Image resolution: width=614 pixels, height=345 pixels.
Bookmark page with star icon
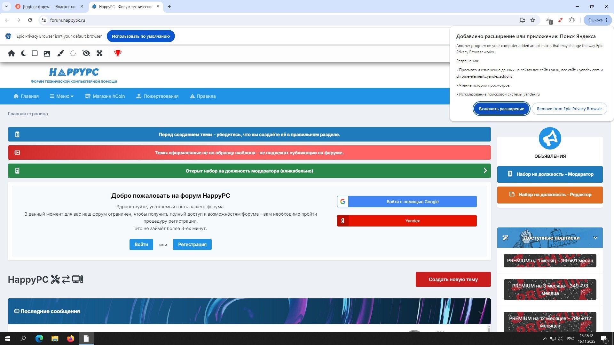tap(533, 20)
